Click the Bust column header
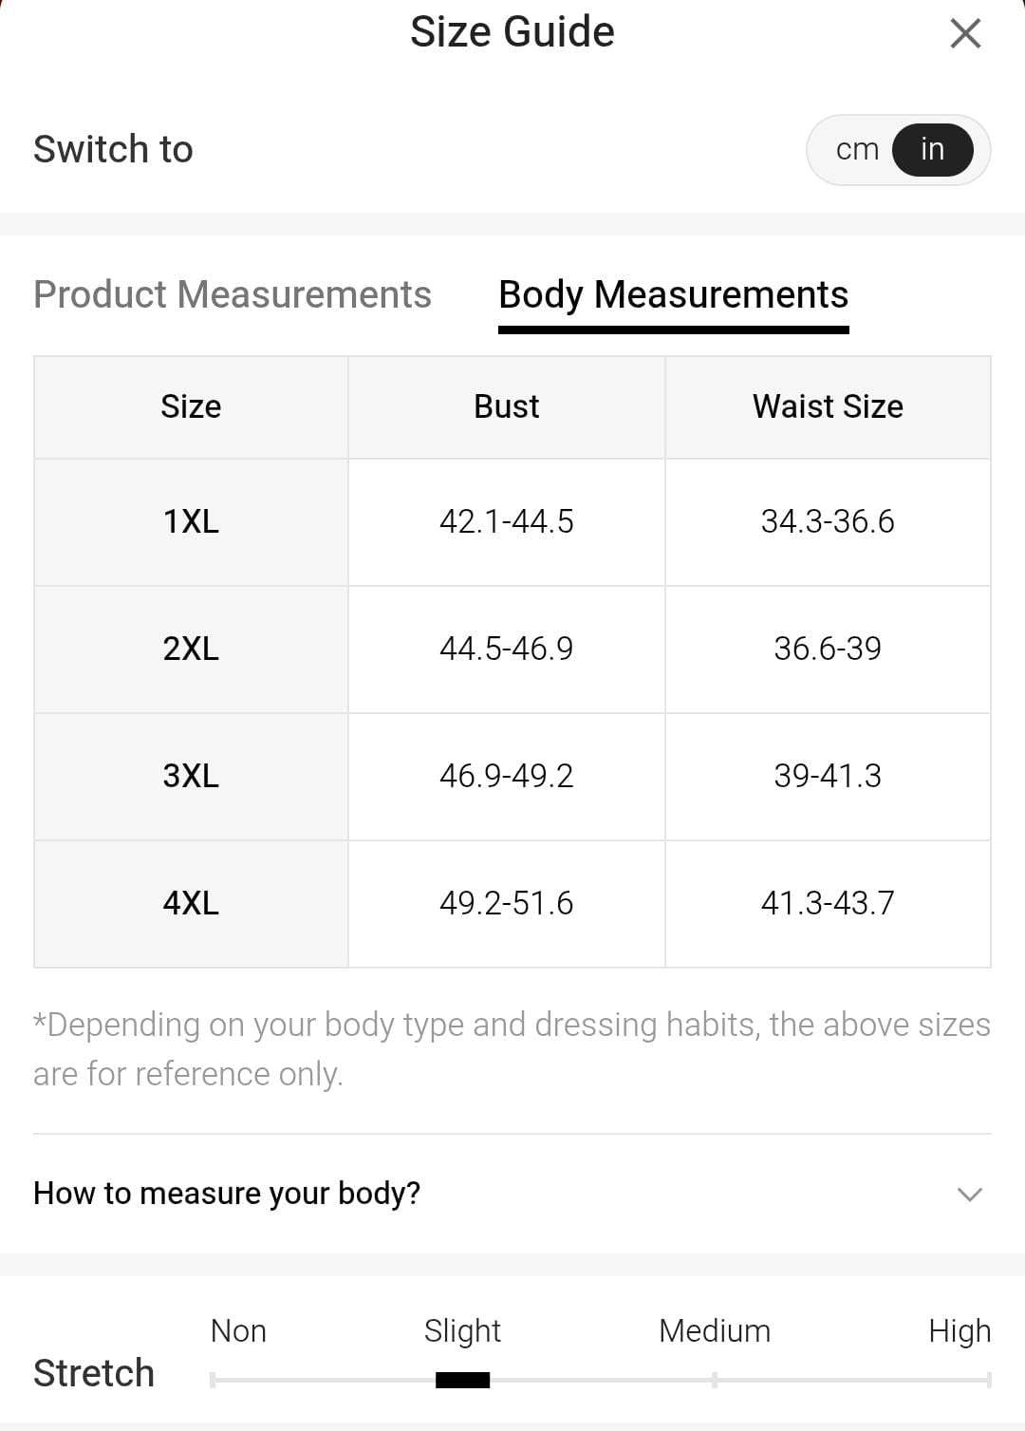This screenshot has height=1431, width=1025. (x=506, y=406)
